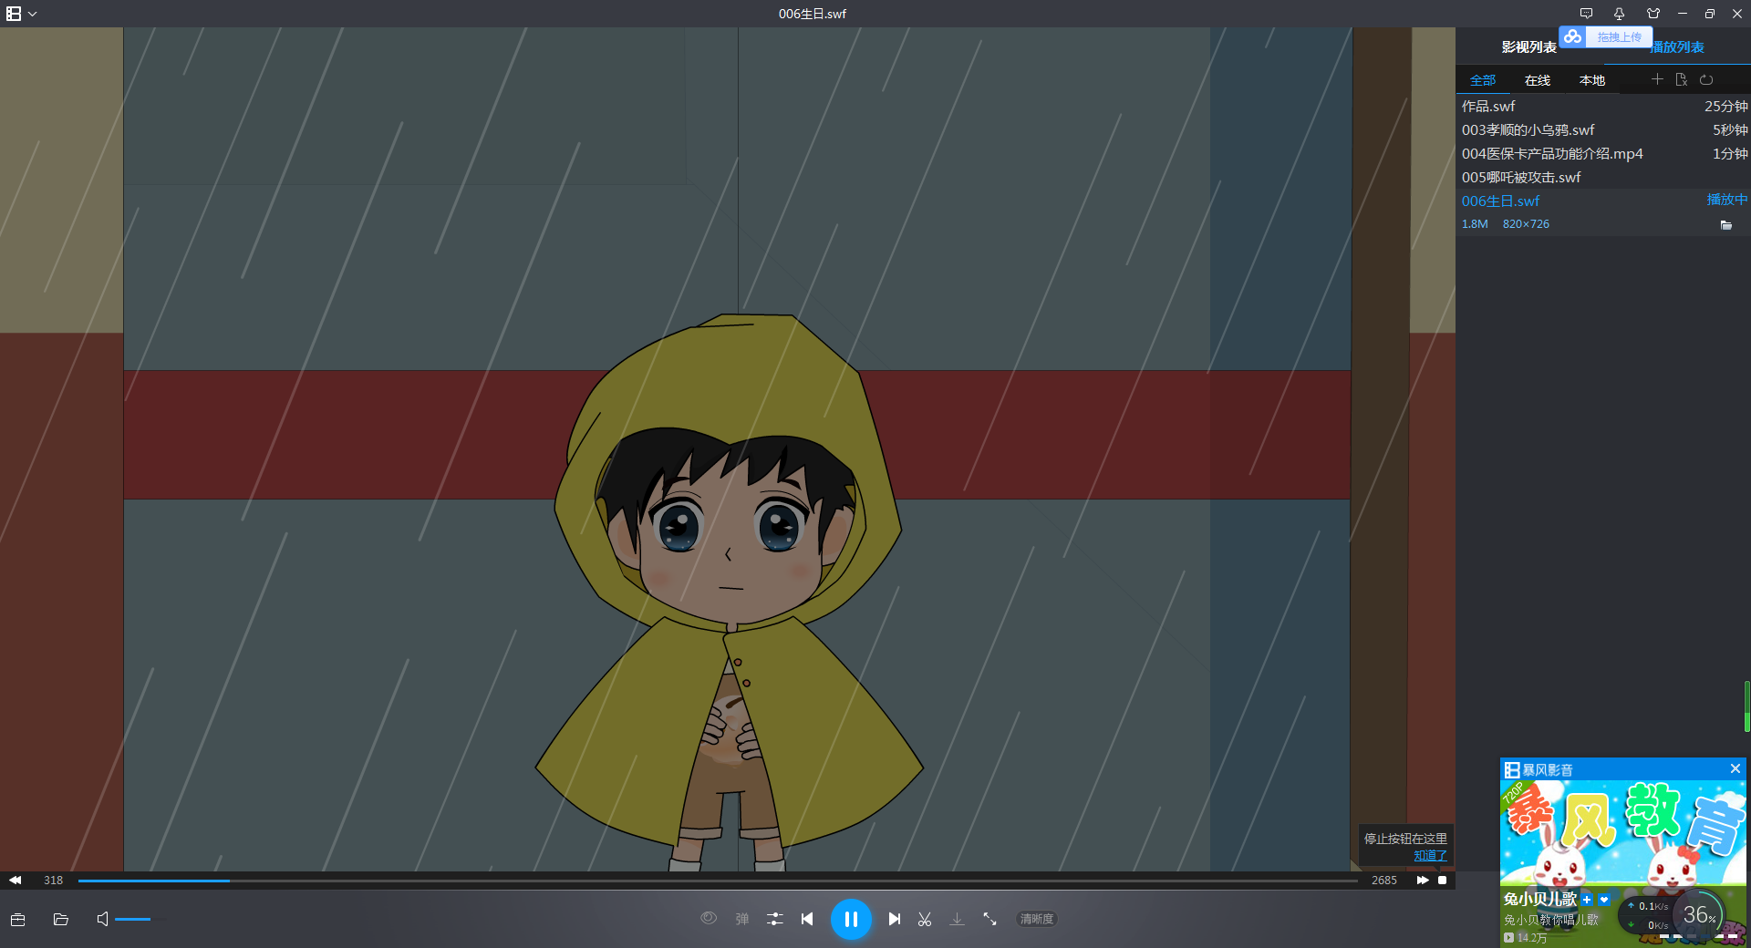This screenshot has width=1751, height=948.
Task: Click the fast-forward button right of seek bar
Action: click(x=1423, y=881)
